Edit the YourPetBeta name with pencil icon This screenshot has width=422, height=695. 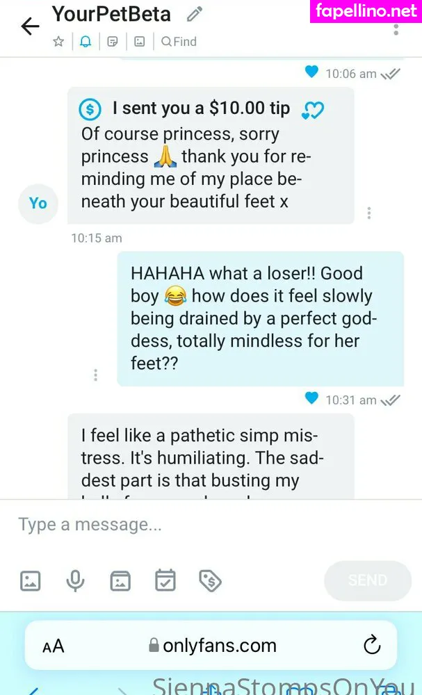point(195,14)
